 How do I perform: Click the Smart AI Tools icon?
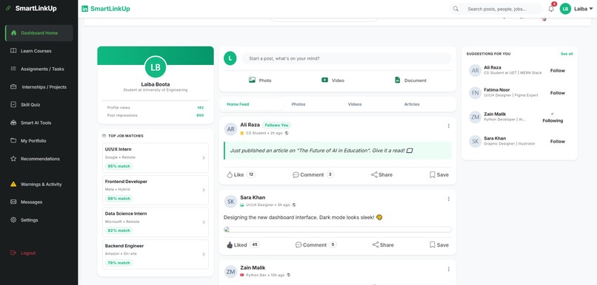(13, 123)
